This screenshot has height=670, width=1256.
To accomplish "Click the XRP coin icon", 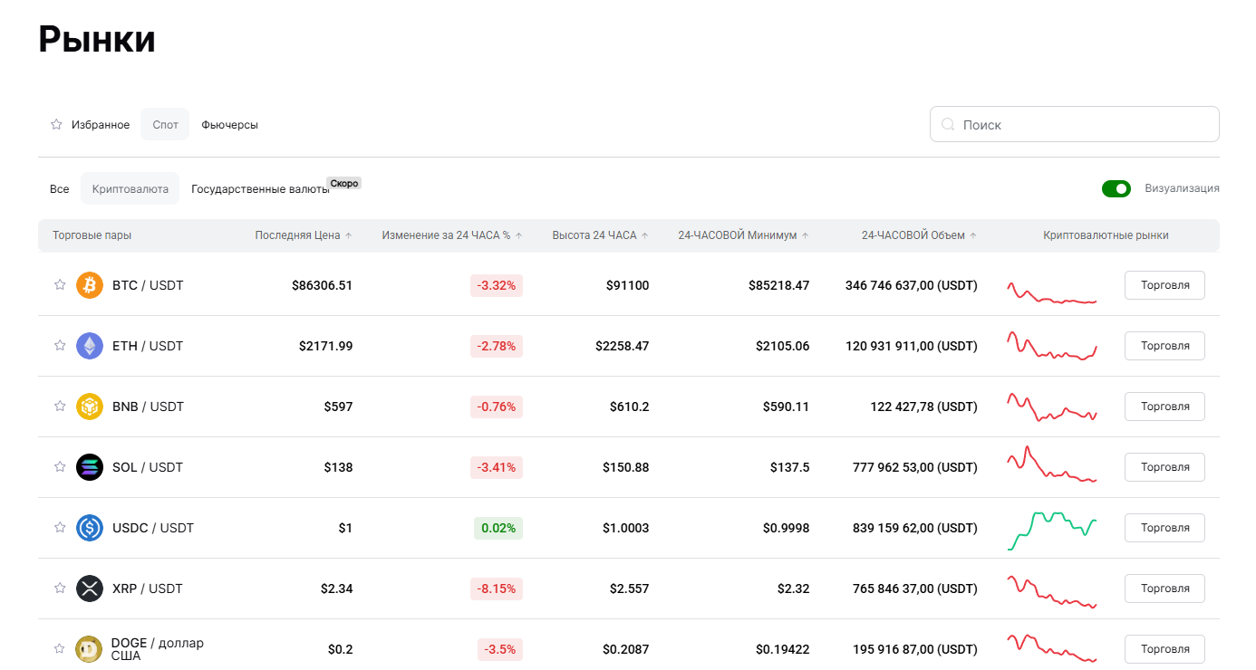I will pyautogui.click(x=90, y=589).
